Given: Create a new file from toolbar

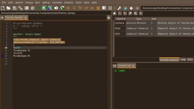Looking at the screenshot, I should tap(3, 8).
